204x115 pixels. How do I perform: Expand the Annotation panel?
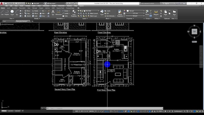(x=60, y=19)
